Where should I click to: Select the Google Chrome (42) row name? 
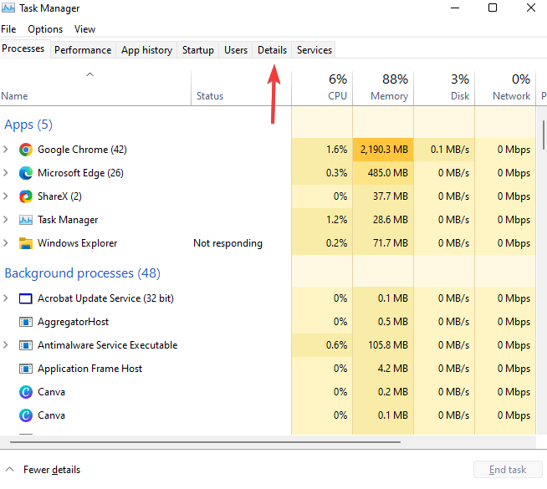[82, 150]
